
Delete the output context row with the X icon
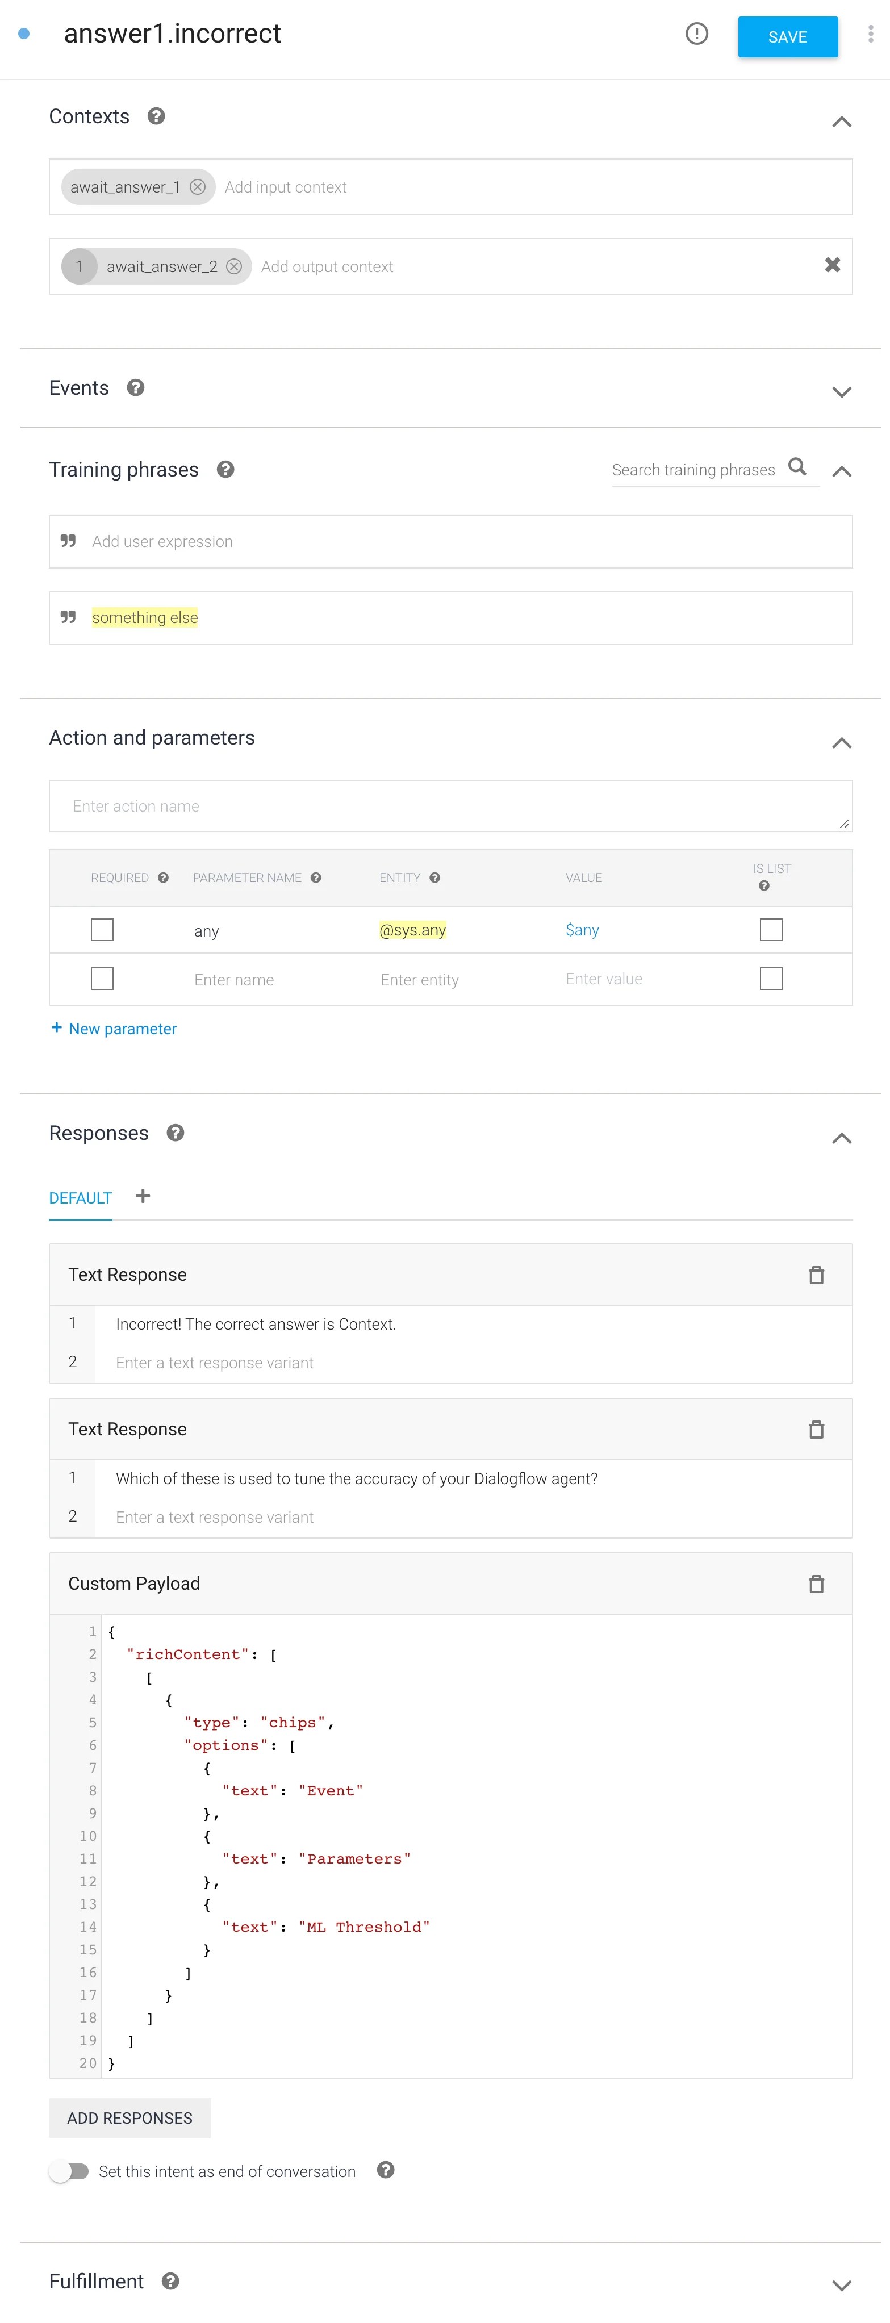point(832,265)
